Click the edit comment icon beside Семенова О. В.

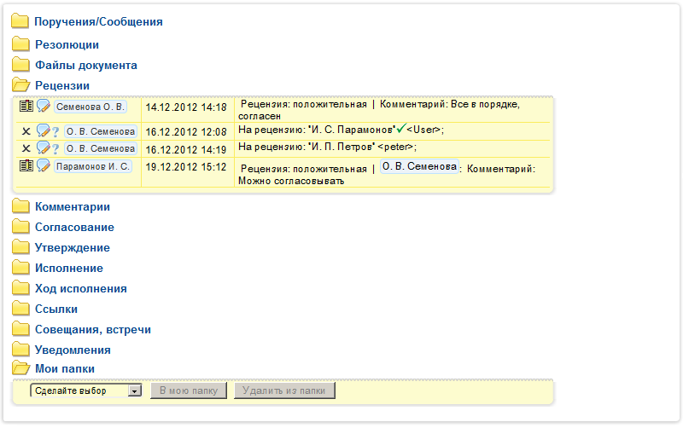tap(44, 107)
